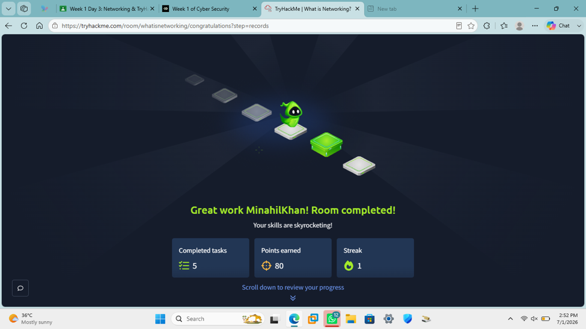
Task: Open the chat bubble widget
Action: (20, 288)
